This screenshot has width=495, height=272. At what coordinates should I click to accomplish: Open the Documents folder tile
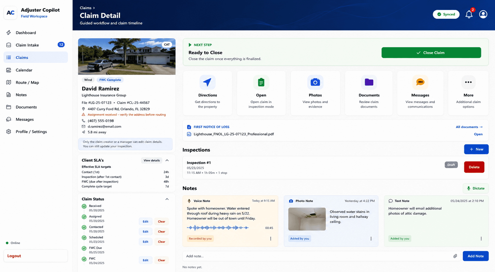[369, 93]
